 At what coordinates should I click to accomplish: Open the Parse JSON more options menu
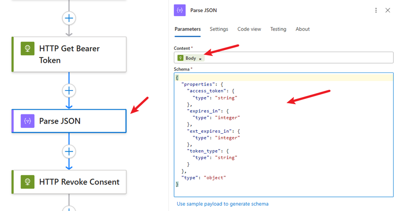[376, 10]
